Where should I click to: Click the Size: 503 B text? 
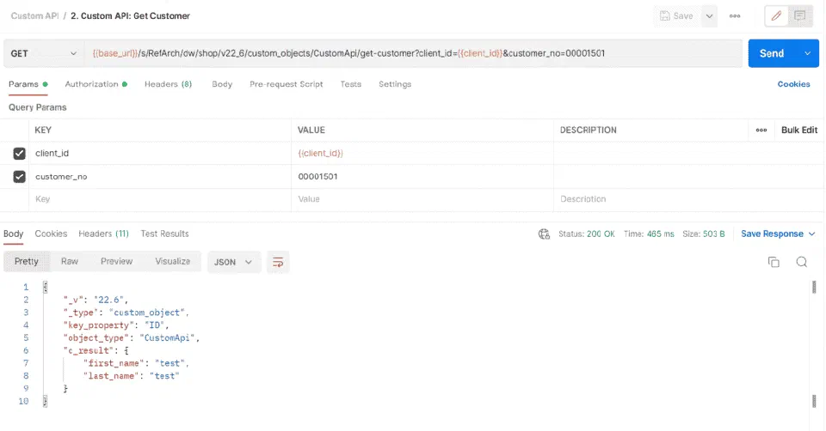coord(704,234)
